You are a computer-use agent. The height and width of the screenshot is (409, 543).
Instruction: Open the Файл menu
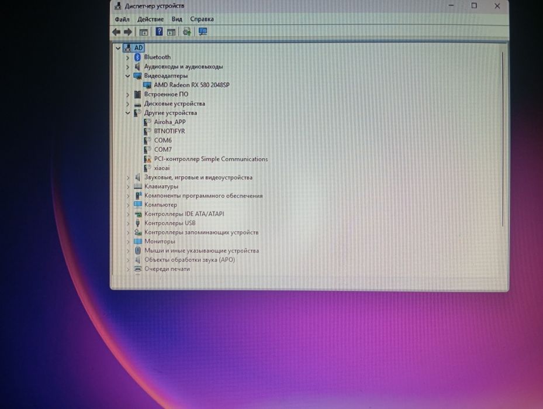[x=122, y=19]
